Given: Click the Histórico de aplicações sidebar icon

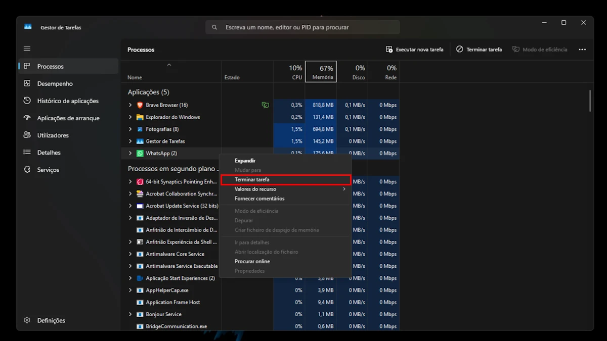Looking at the screenshot, I should pos(27,101).
